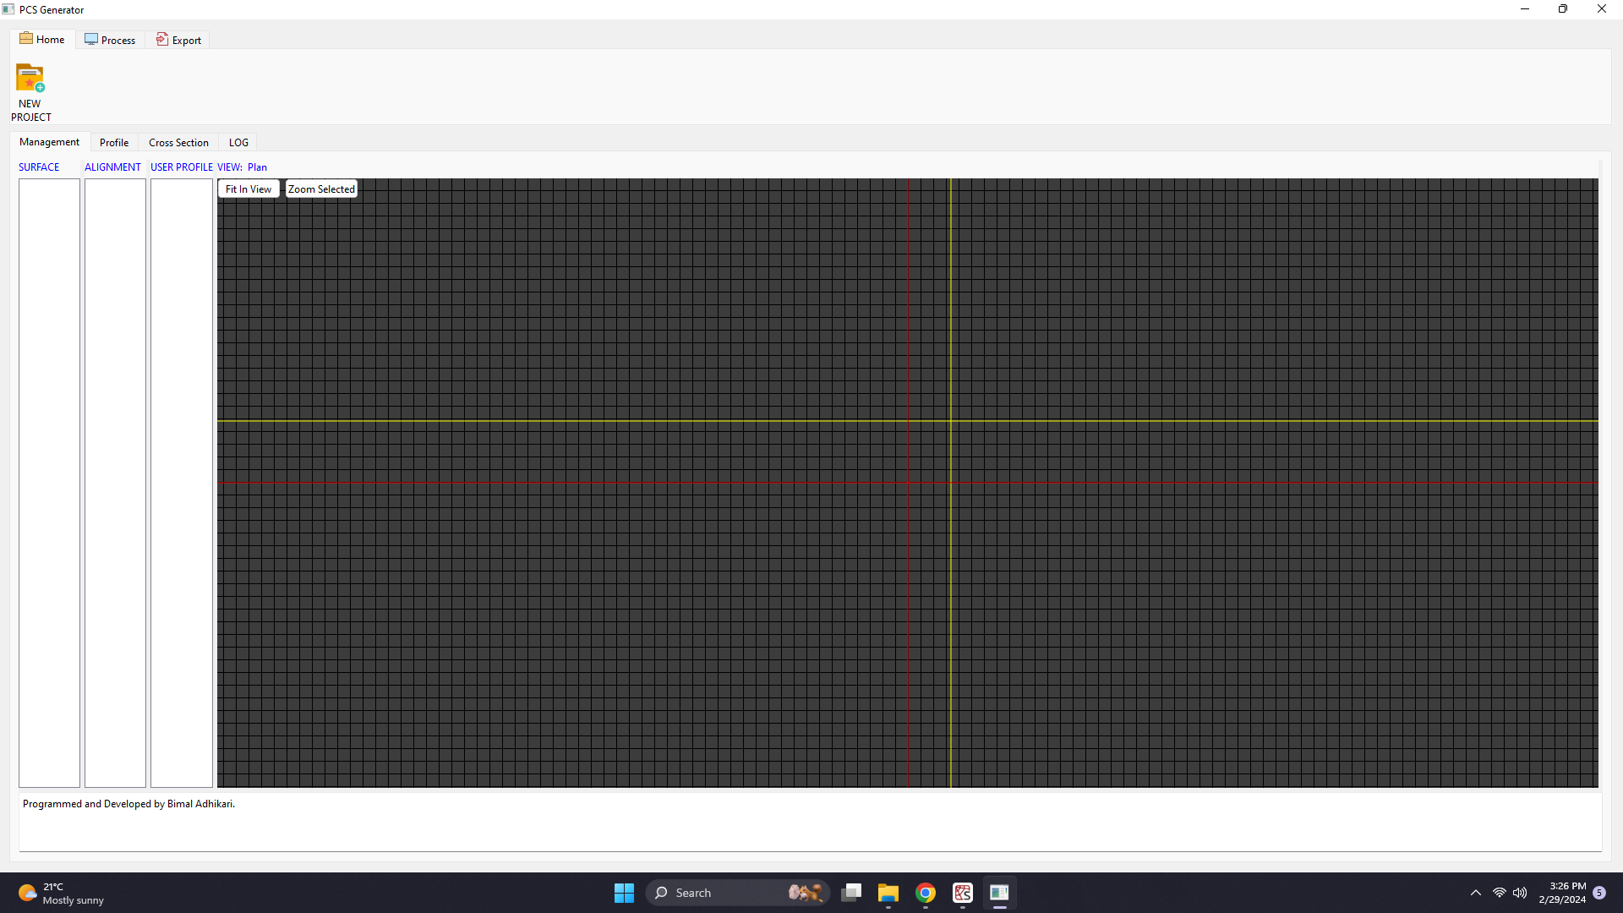Show hidden system tray icons

coord(1475,893)
